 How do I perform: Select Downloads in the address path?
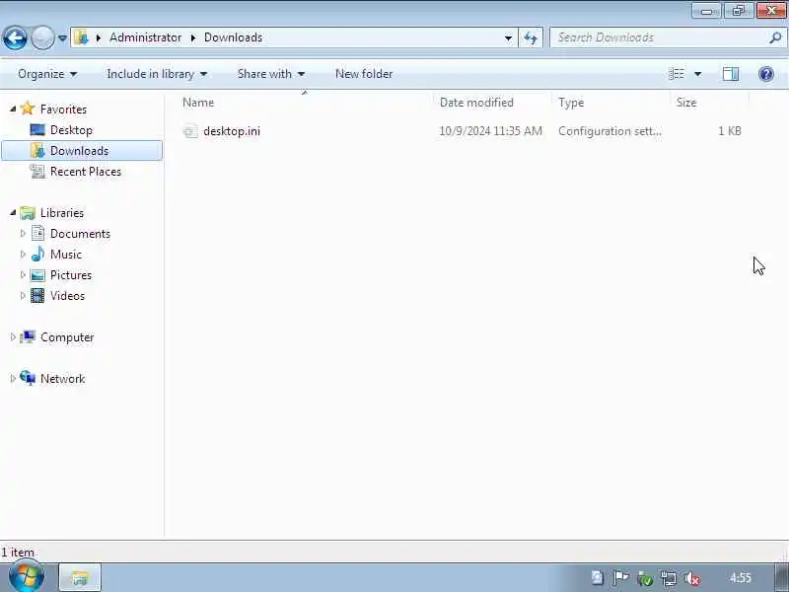233,37
